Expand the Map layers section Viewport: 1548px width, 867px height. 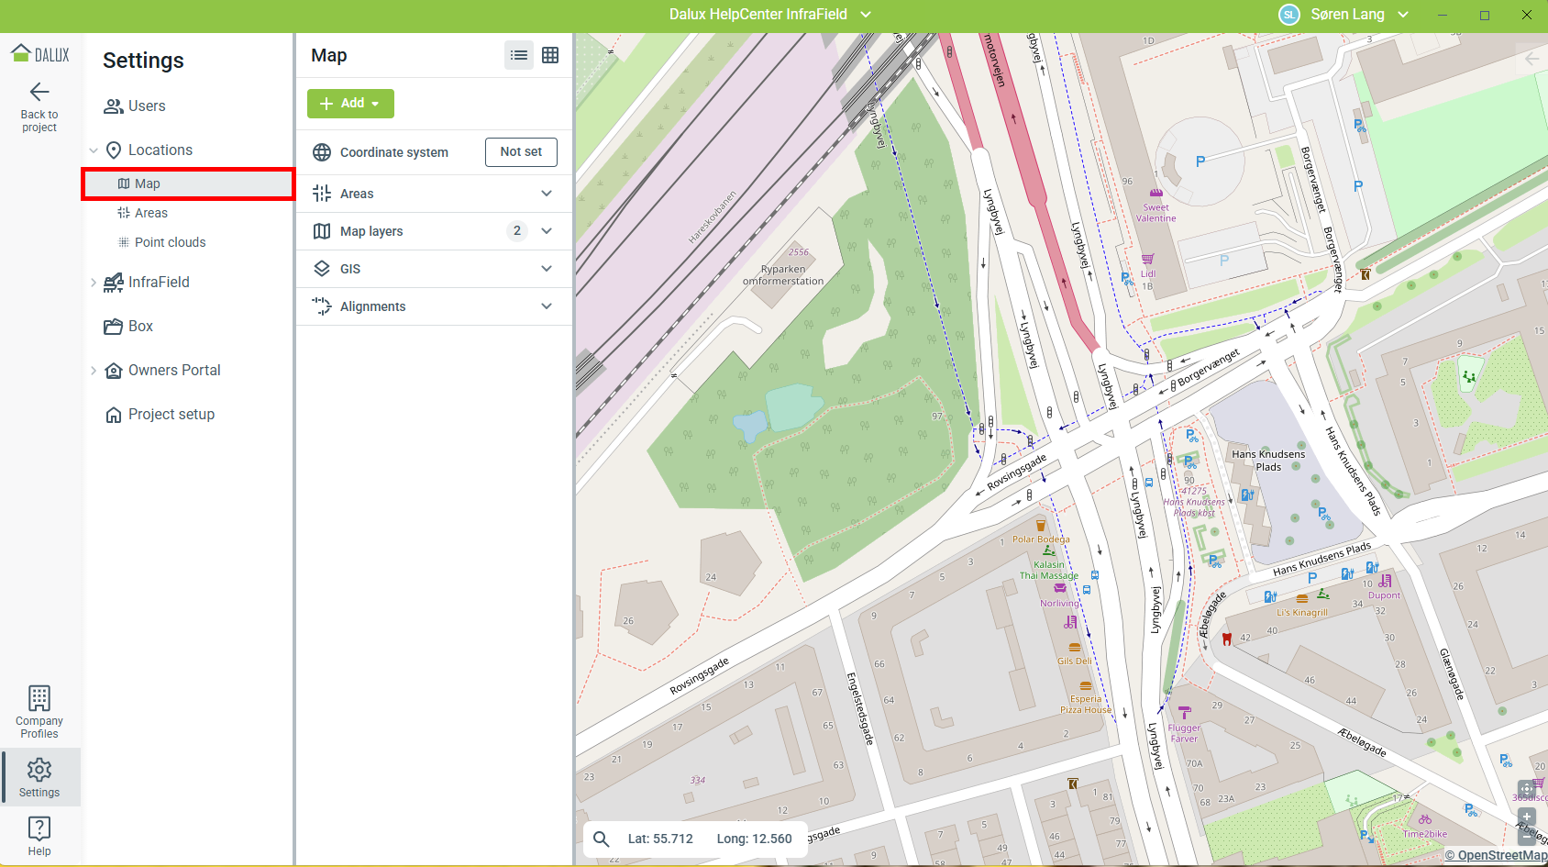(547, 231)
